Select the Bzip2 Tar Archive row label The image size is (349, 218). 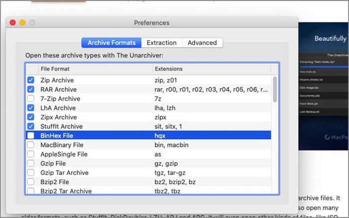[66, 191]
